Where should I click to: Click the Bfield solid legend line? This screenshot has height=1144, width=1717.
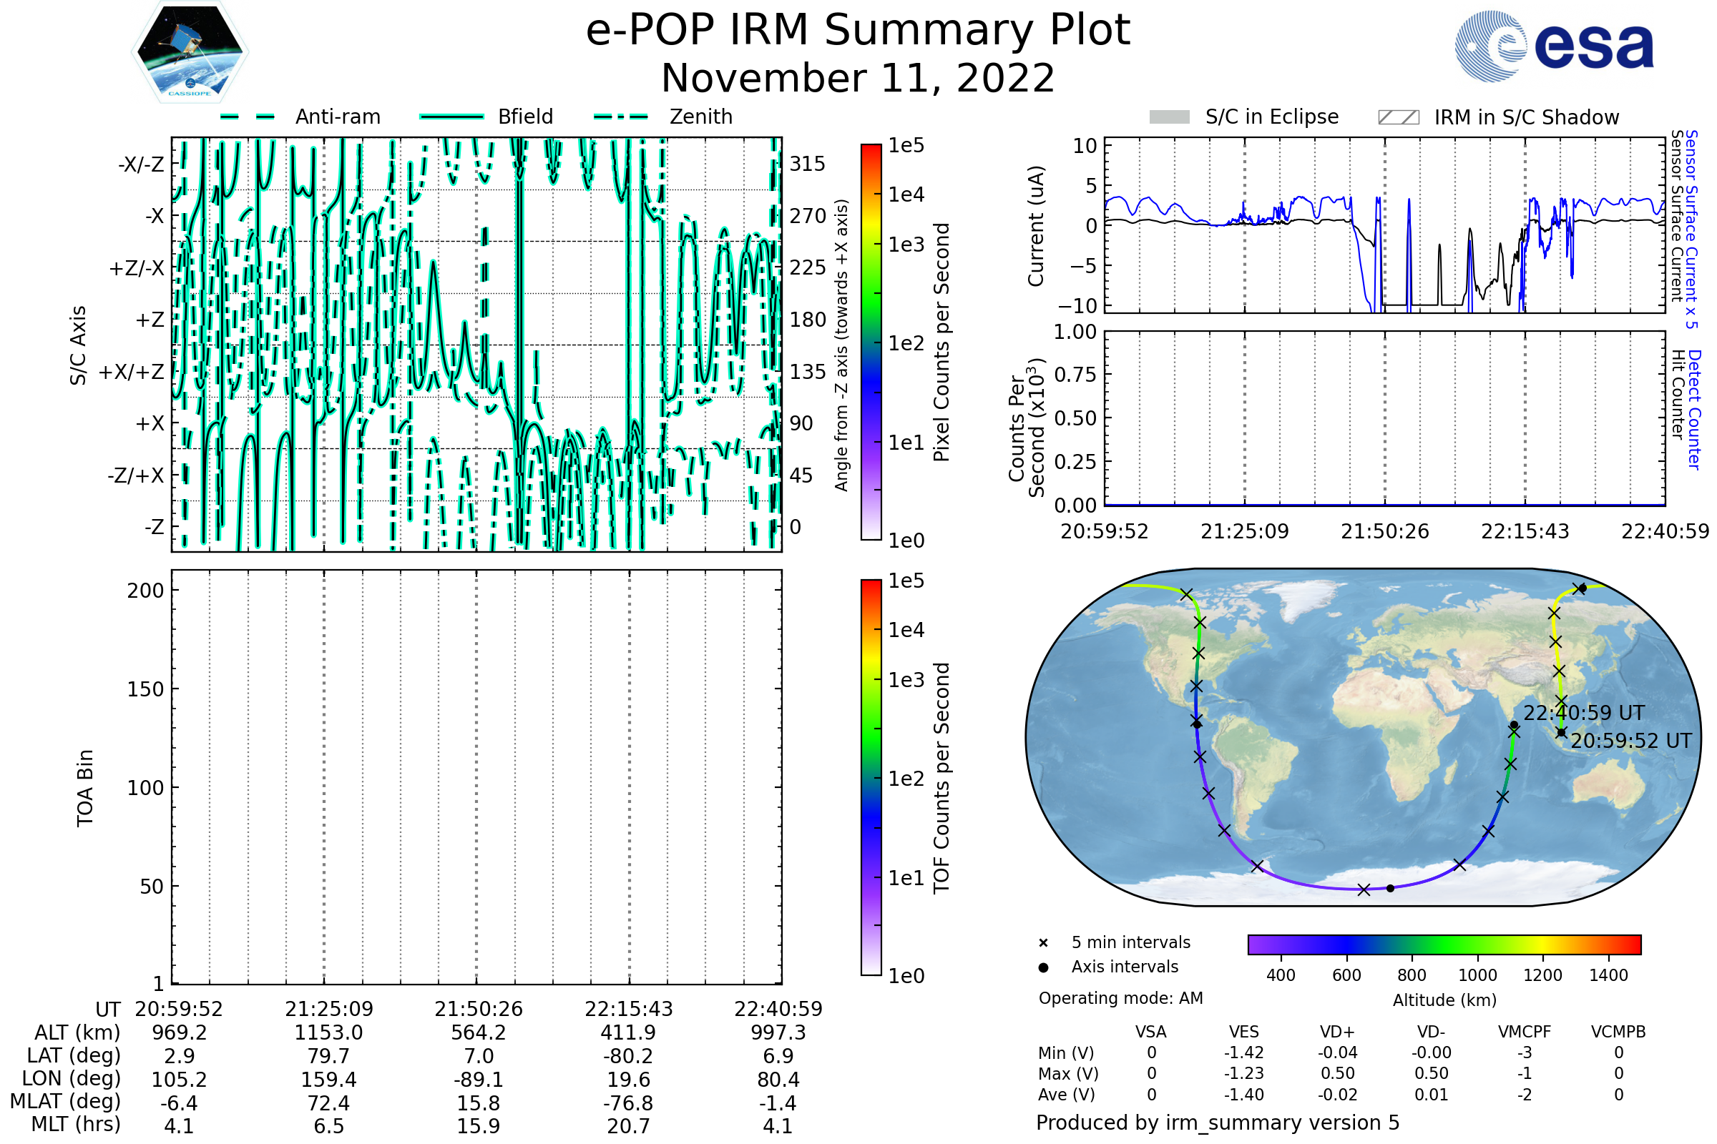451,117
